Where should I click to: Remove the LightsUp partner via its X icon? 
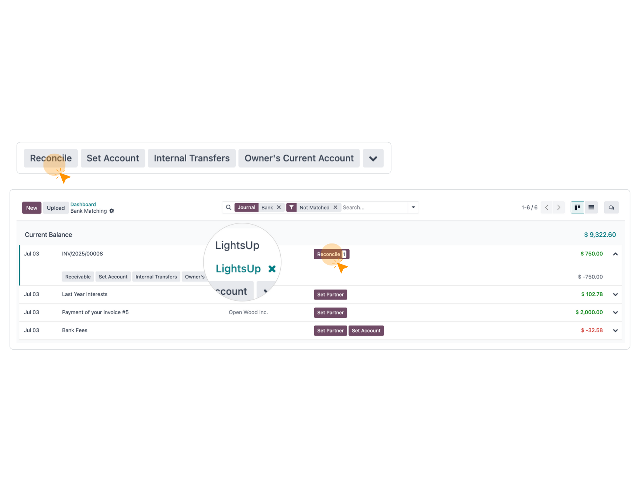272,268
